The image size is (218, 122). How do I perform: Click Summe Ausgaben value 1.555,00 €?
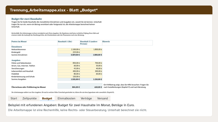69,79
